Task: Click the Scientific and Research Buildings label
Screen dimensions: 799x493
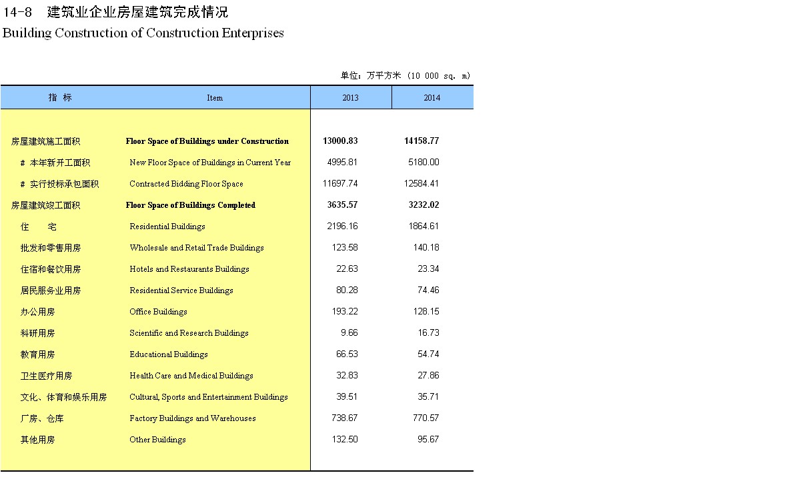Action: (x=189, y=333)
